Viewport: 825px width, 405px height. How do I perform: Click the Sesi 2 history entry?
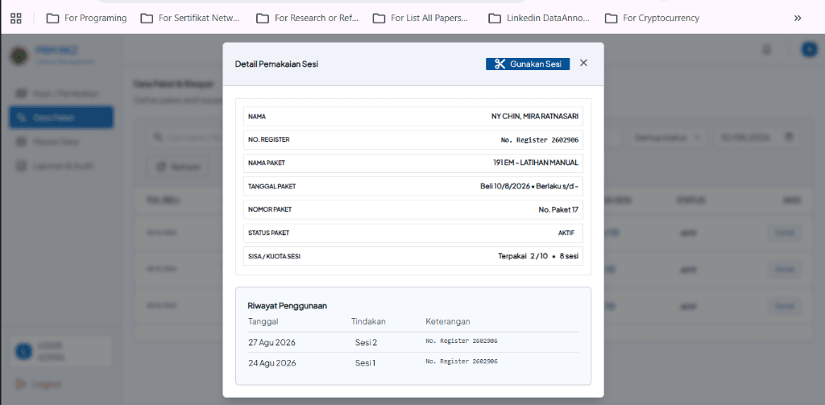[x=367, y=342]
